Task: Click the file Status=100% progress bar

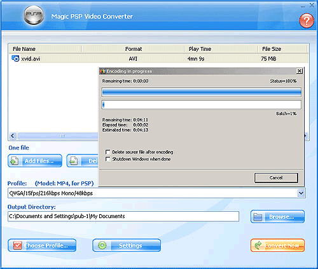Action: pos(202,92)
